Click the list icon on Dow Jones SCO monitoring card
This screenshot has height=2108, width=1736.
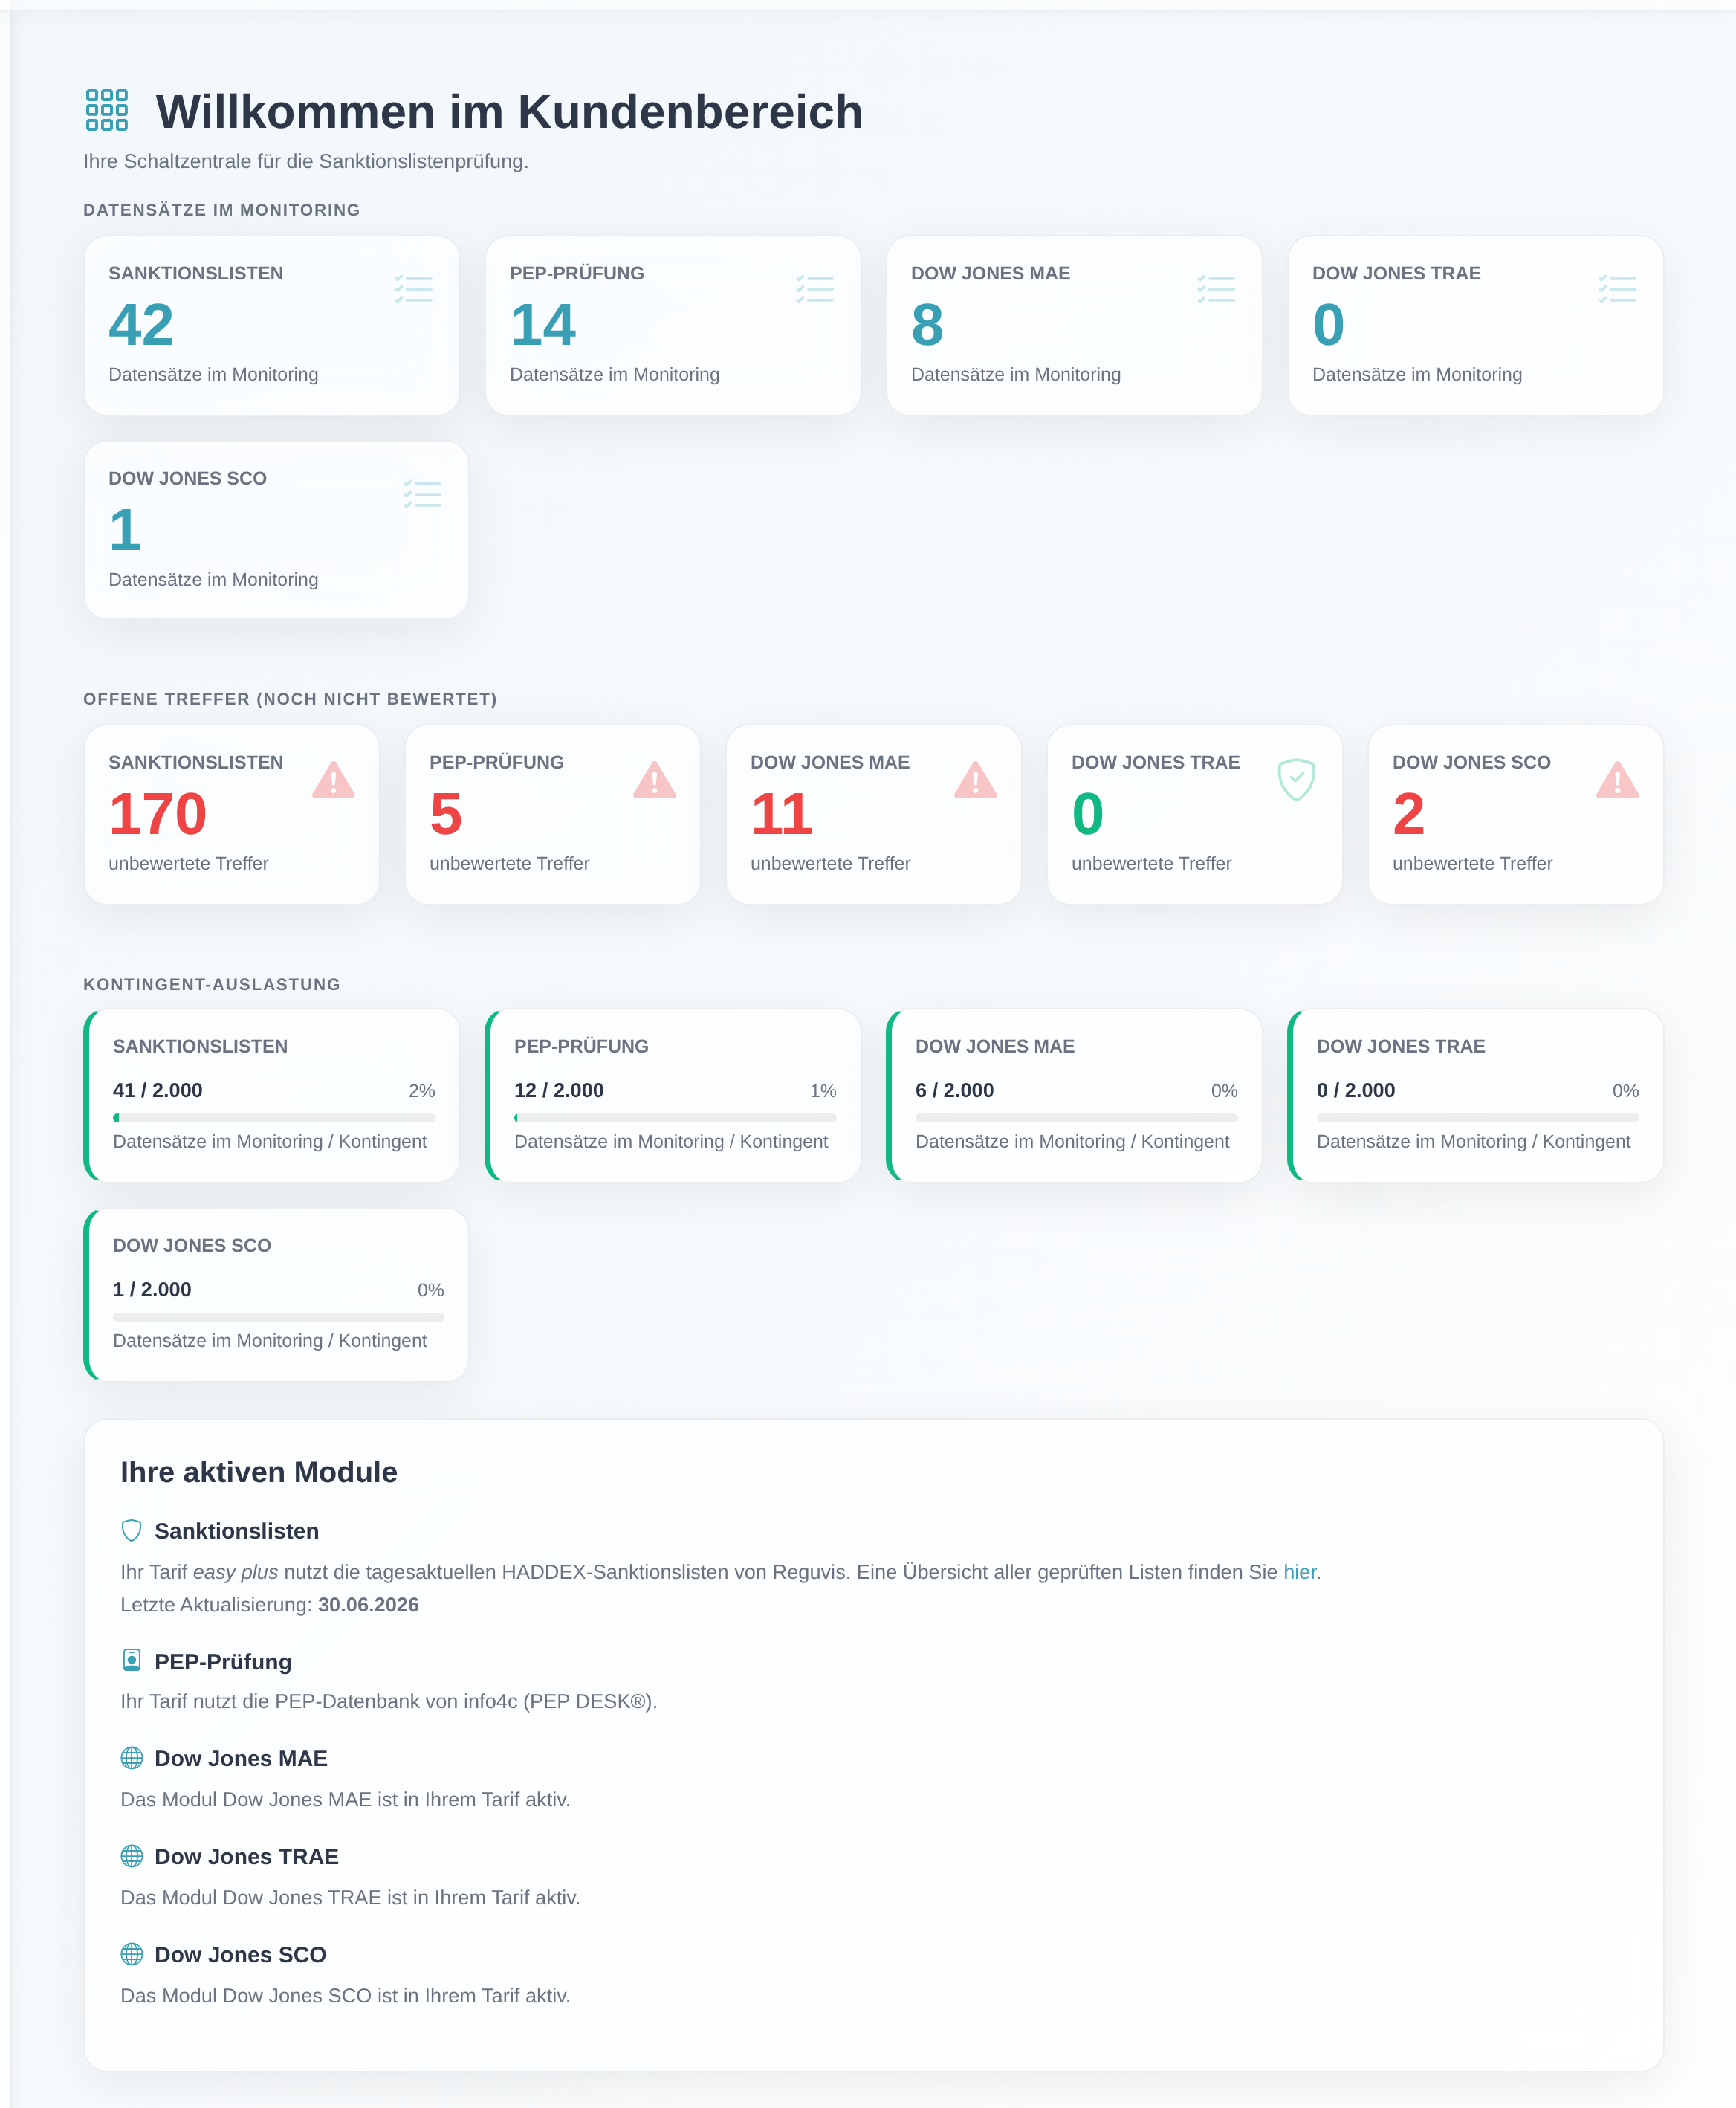coord(422,494)
